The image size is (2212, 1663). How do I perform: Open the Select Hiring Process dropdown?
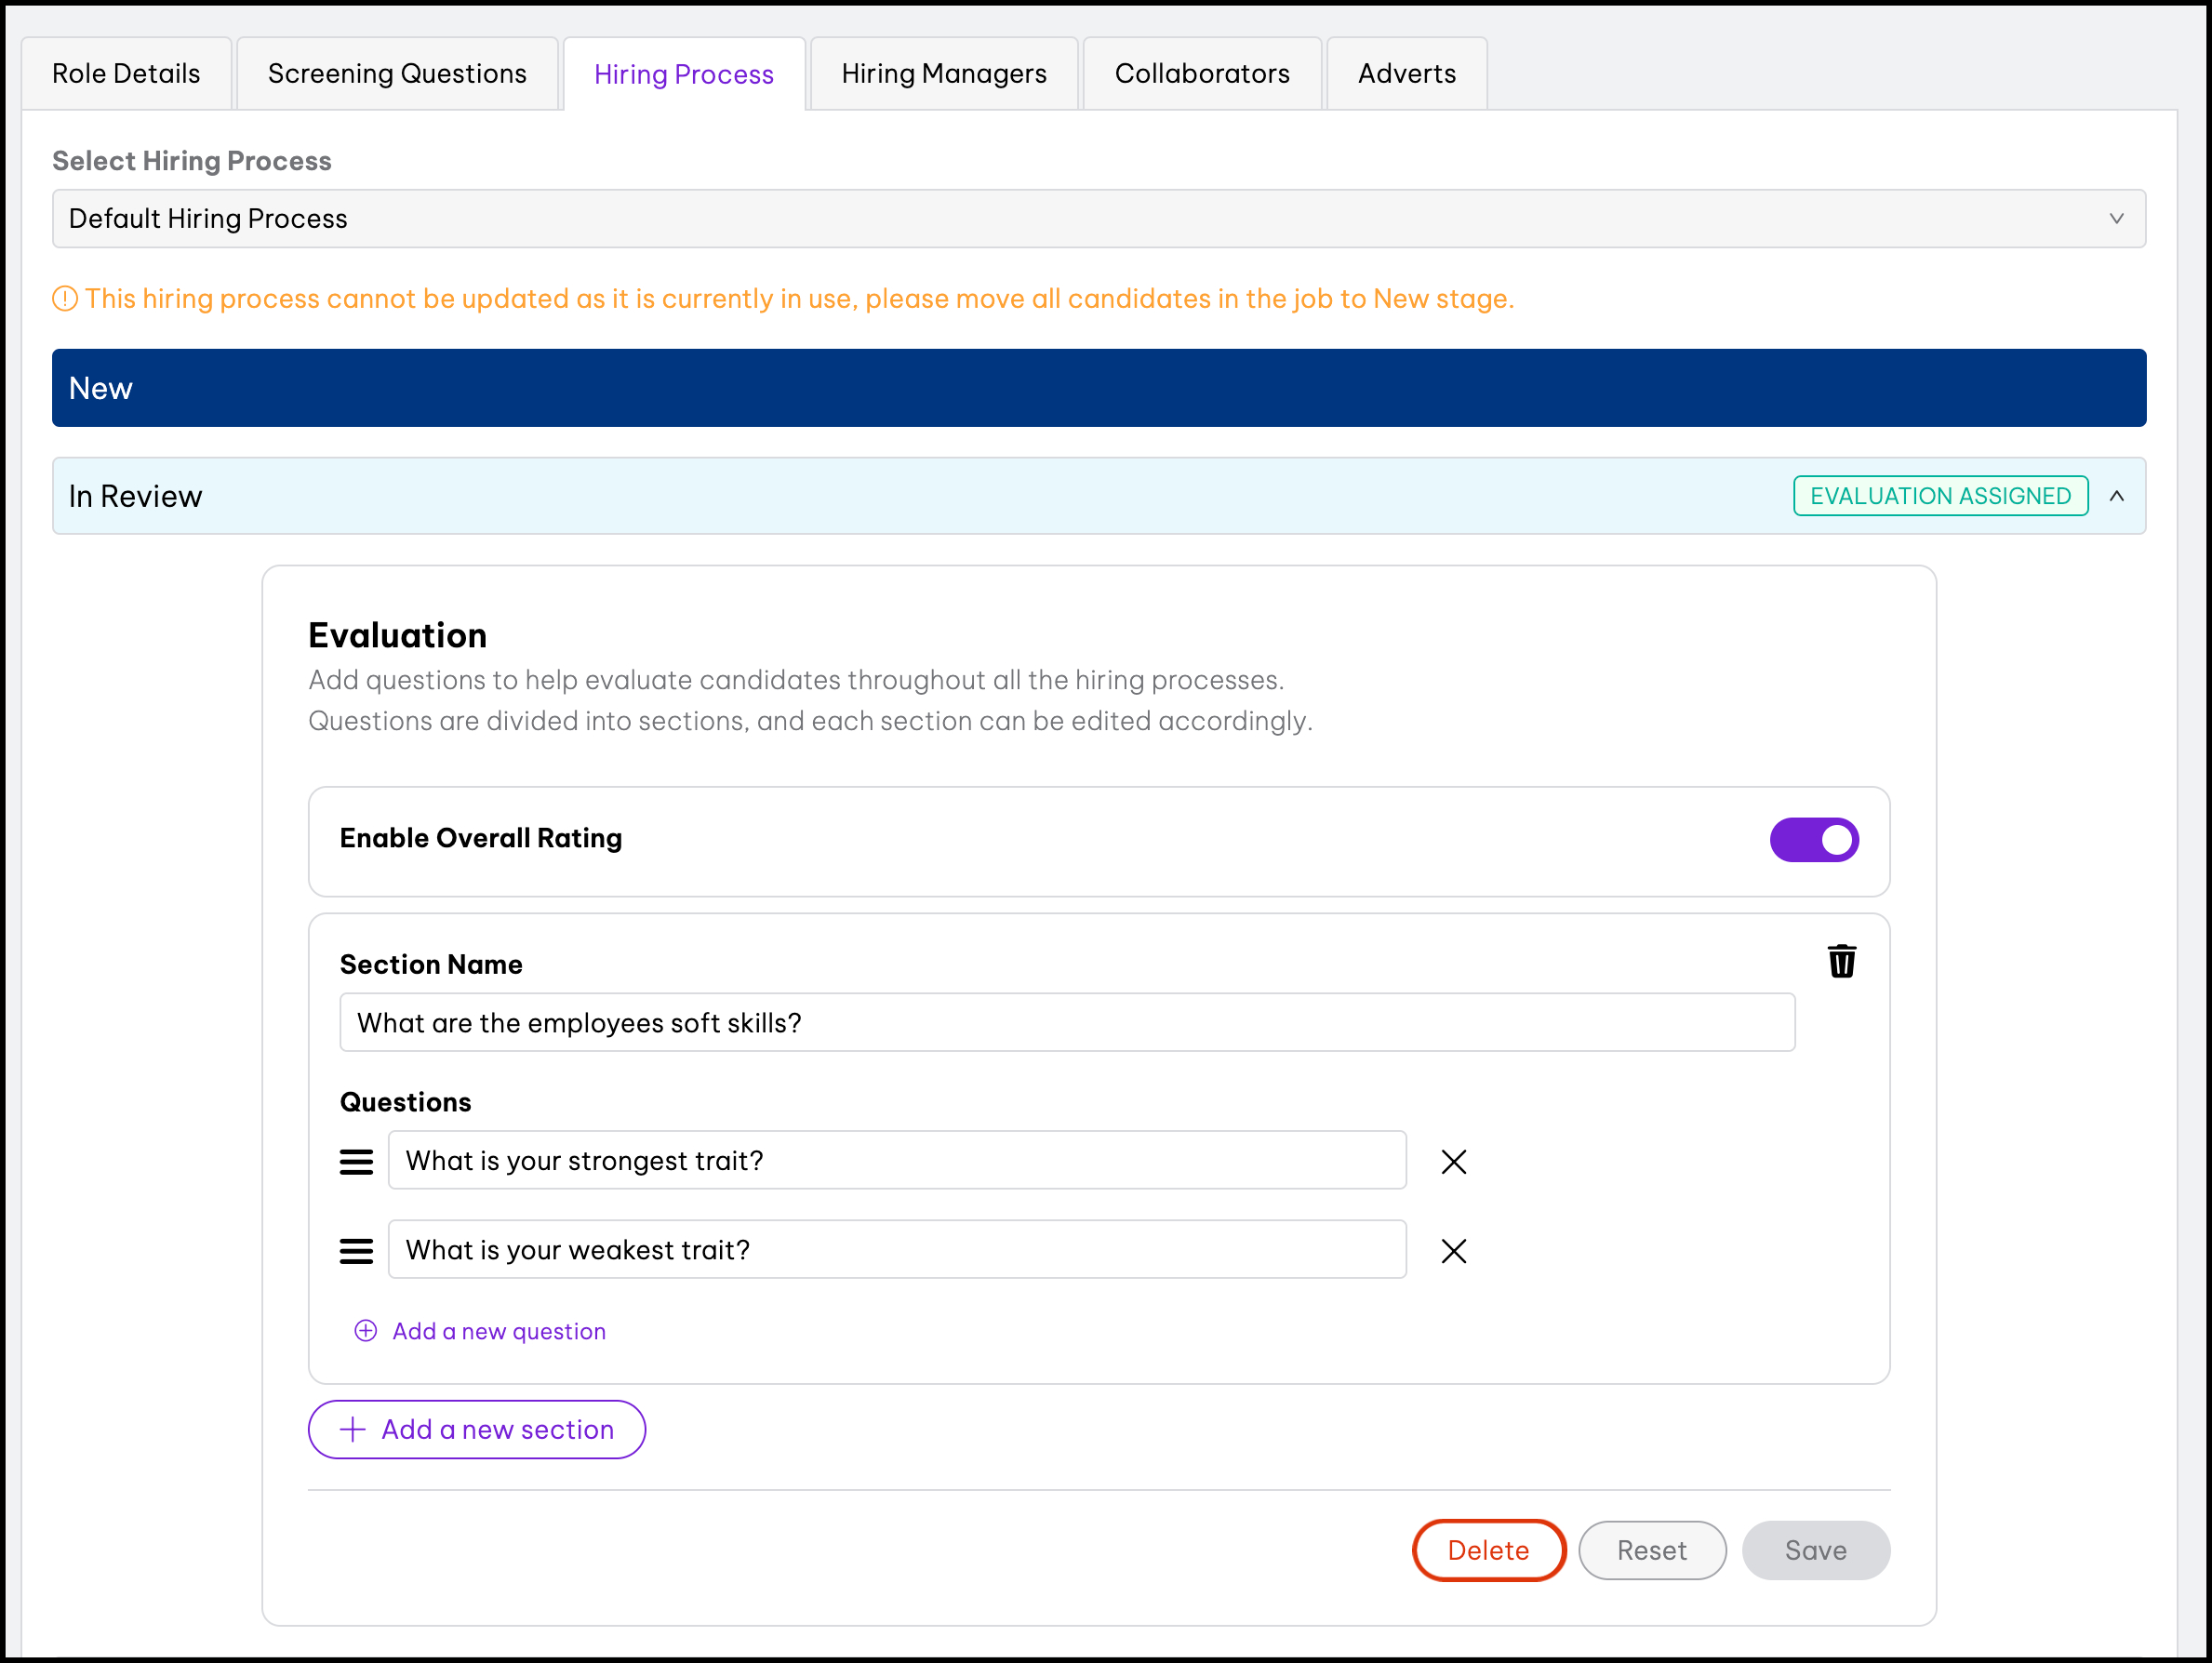(x=1098, y=218)
